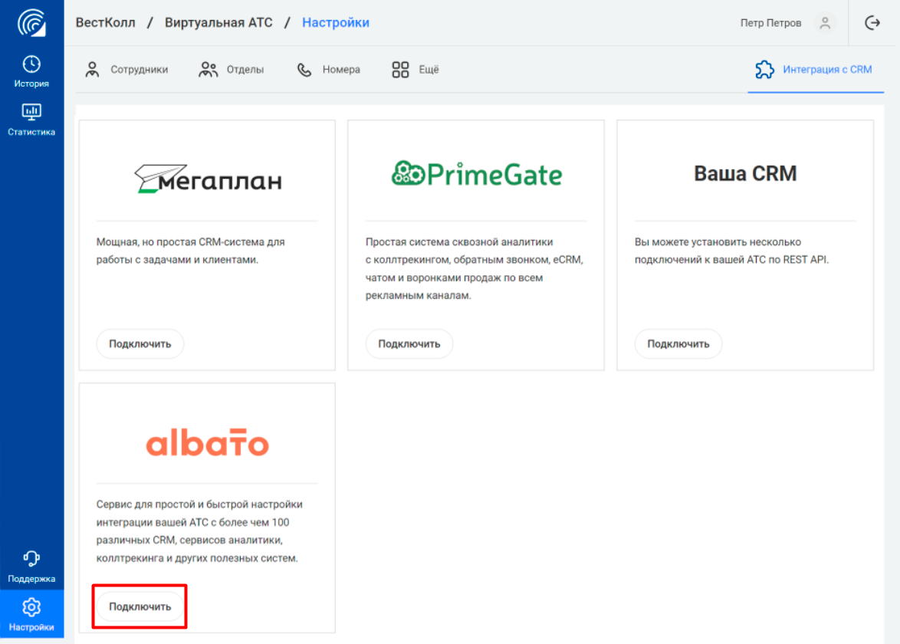The width and height of the screenshot is (900, 644).
Task: Click user avatar icon next to Петр Петров
Action: (x=825, y=23)
